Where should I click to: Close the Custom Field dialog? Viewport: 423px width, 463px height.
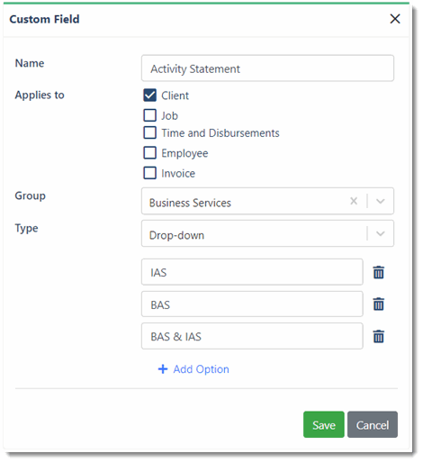point(395,19)
